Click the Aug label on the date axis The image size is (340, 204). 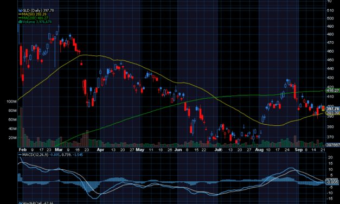(x=259, y=150)
